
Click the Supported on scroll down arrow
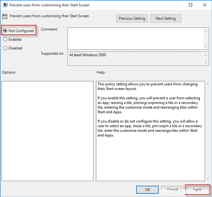(x=206, y=62)
